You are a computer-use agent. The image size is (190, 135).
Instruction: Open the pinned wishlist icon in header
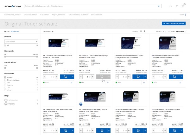tap(177, 6)
